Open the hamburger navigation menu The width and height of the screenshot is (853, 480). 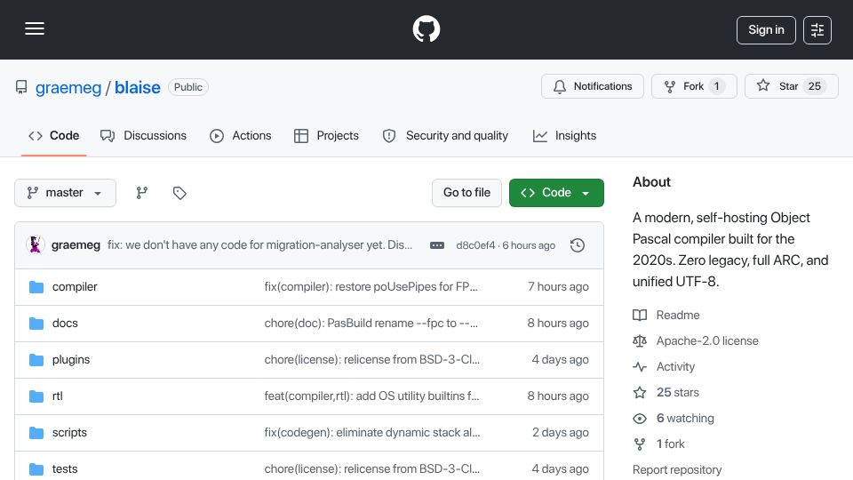pyautogui.click(x=35, y=28)
